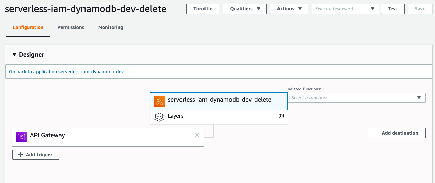Click the Test button
The height and width of the screenshot is (183, 435).
coord(393,9)
